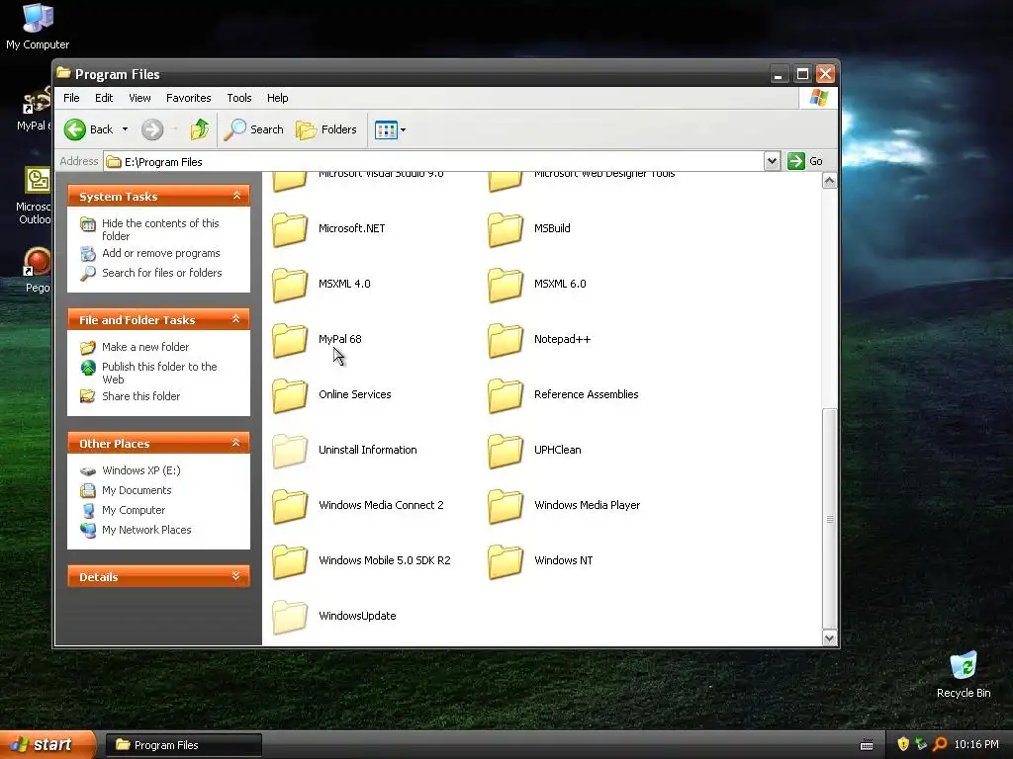Screen dimensions: 1013x759
Task: Click the Up one level folder icon
Action: pos(200,129)
